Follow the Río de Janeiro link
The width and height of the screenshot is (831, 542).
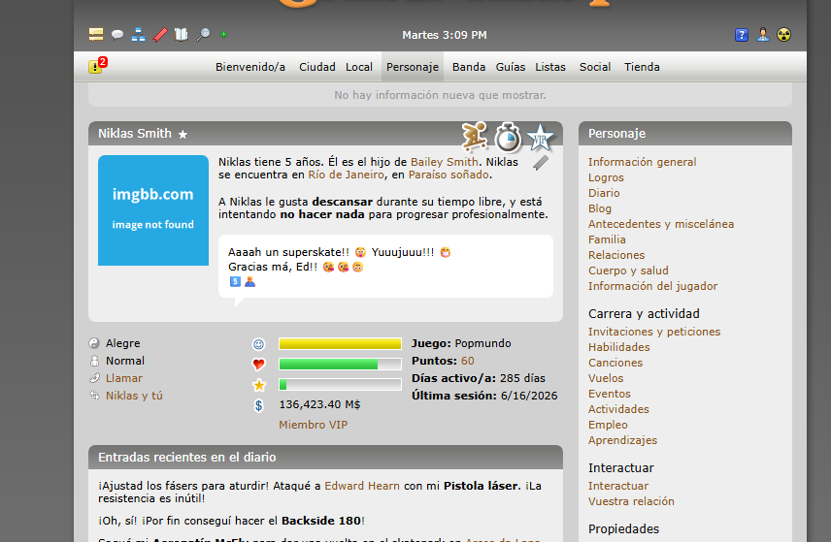click(346, 175)
